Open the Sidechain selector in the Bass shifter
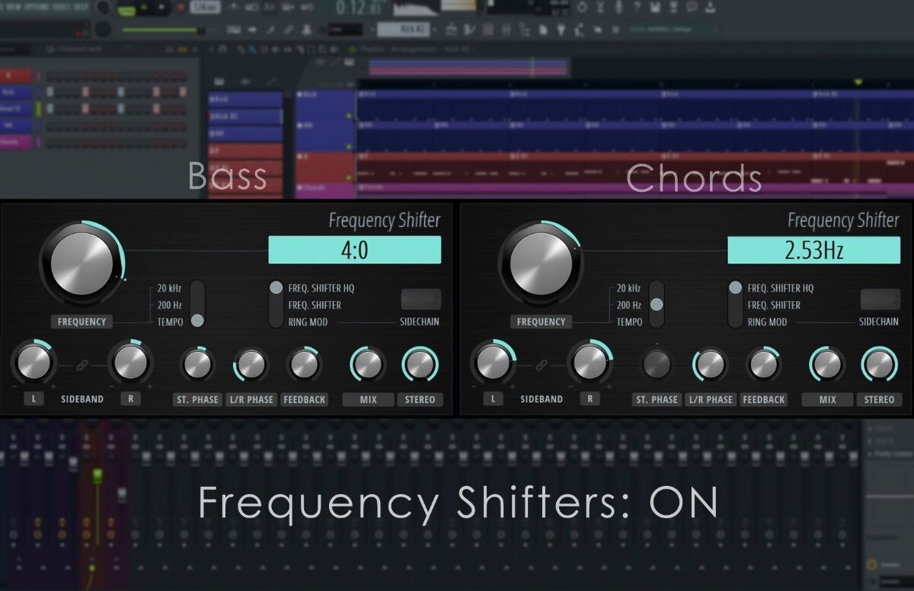Viewport: 914px width, 591px height. coord(420,299)
